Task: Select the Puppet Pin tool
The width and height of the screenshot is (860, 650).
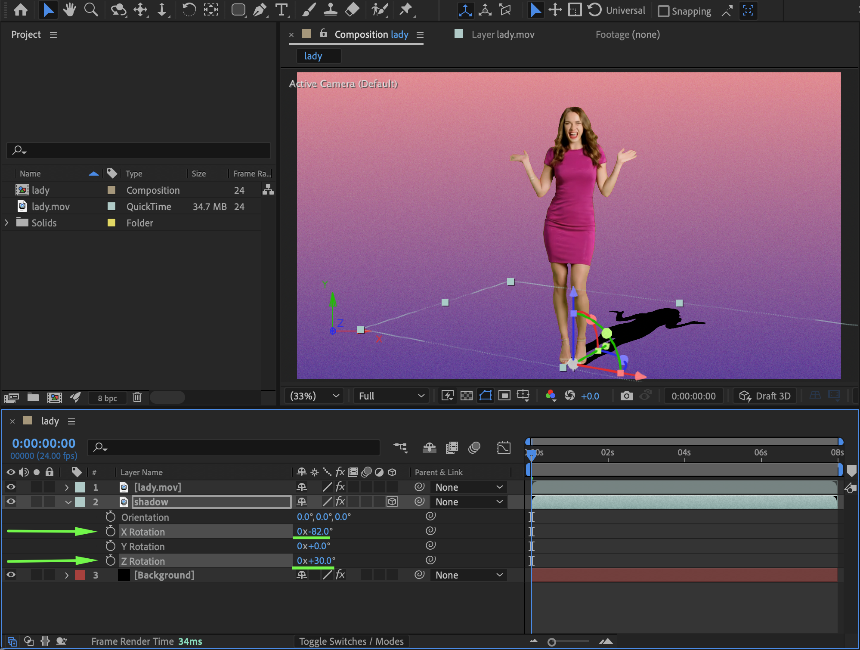Action: (405, 10)
